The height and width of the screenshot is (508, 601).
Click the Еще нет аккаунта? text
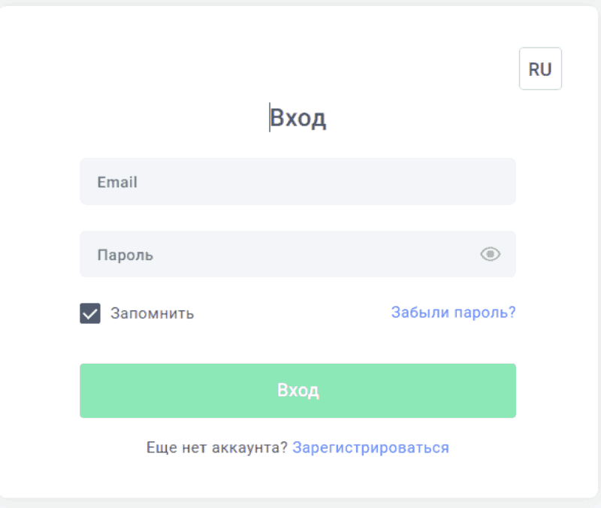click(217, 448)
